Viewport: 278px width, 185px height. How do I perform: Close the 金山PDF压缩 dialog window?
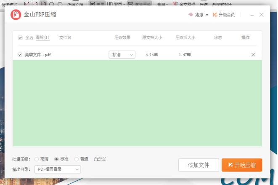pos(261,15)
